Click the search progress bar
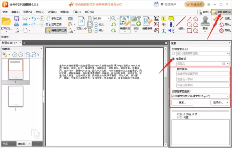The width and height of the screenshot is (232, 148). click(x=200, y=111)
